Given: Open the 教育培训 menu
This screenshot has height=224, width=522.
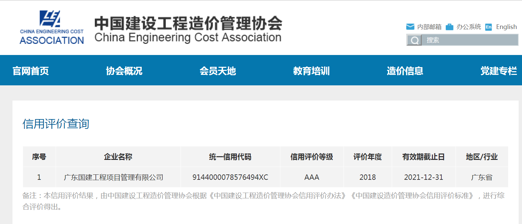Looking at the screenshot, I should click(311, 71).
